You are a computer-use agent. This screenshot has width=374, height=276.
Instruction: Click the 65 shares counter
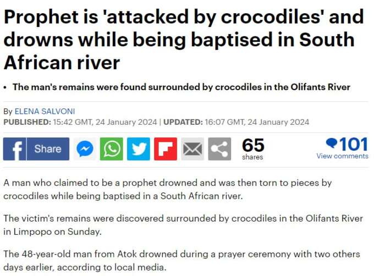(x=253, y=149)
